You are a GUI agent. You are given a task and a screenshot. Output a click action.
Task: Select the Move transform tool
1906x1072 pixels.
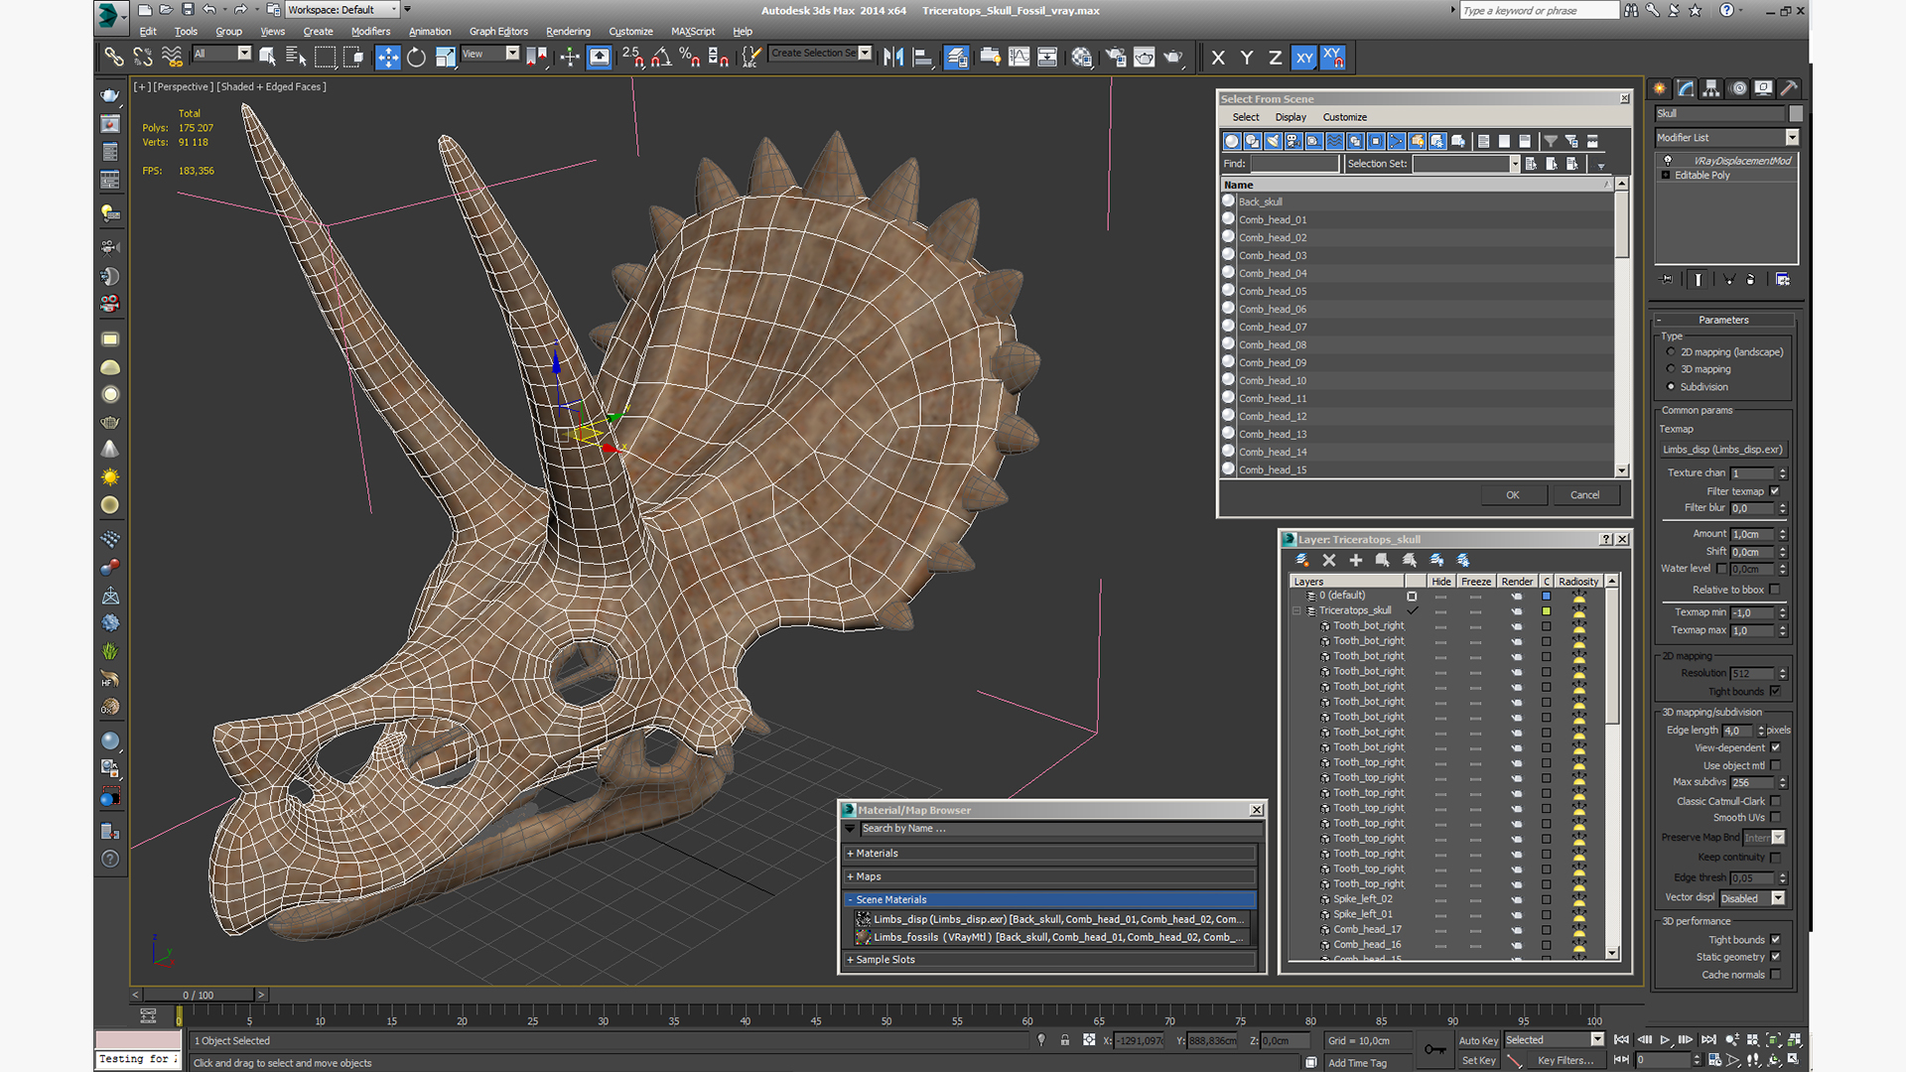[387, 58]
